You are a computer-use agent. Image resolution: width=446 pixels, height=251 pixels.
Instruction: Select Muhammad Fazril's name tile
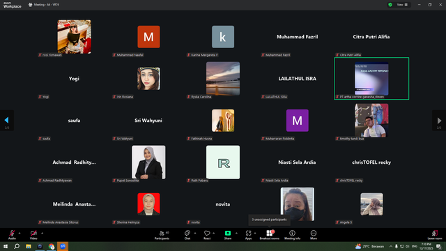[x=298, y=37]
